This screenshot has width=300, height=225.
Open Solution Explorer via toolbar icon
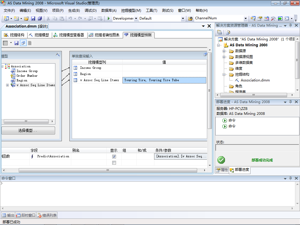(x=253, y=18)
